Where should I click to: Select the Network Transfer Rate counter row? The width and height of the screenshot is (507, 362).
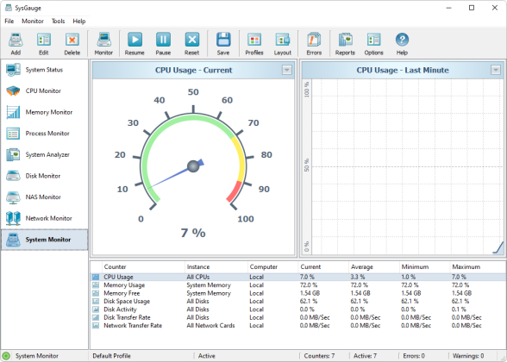point(298,326)
